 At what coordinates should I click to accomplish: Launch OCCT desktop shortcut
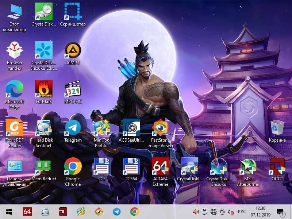(277, 169)
